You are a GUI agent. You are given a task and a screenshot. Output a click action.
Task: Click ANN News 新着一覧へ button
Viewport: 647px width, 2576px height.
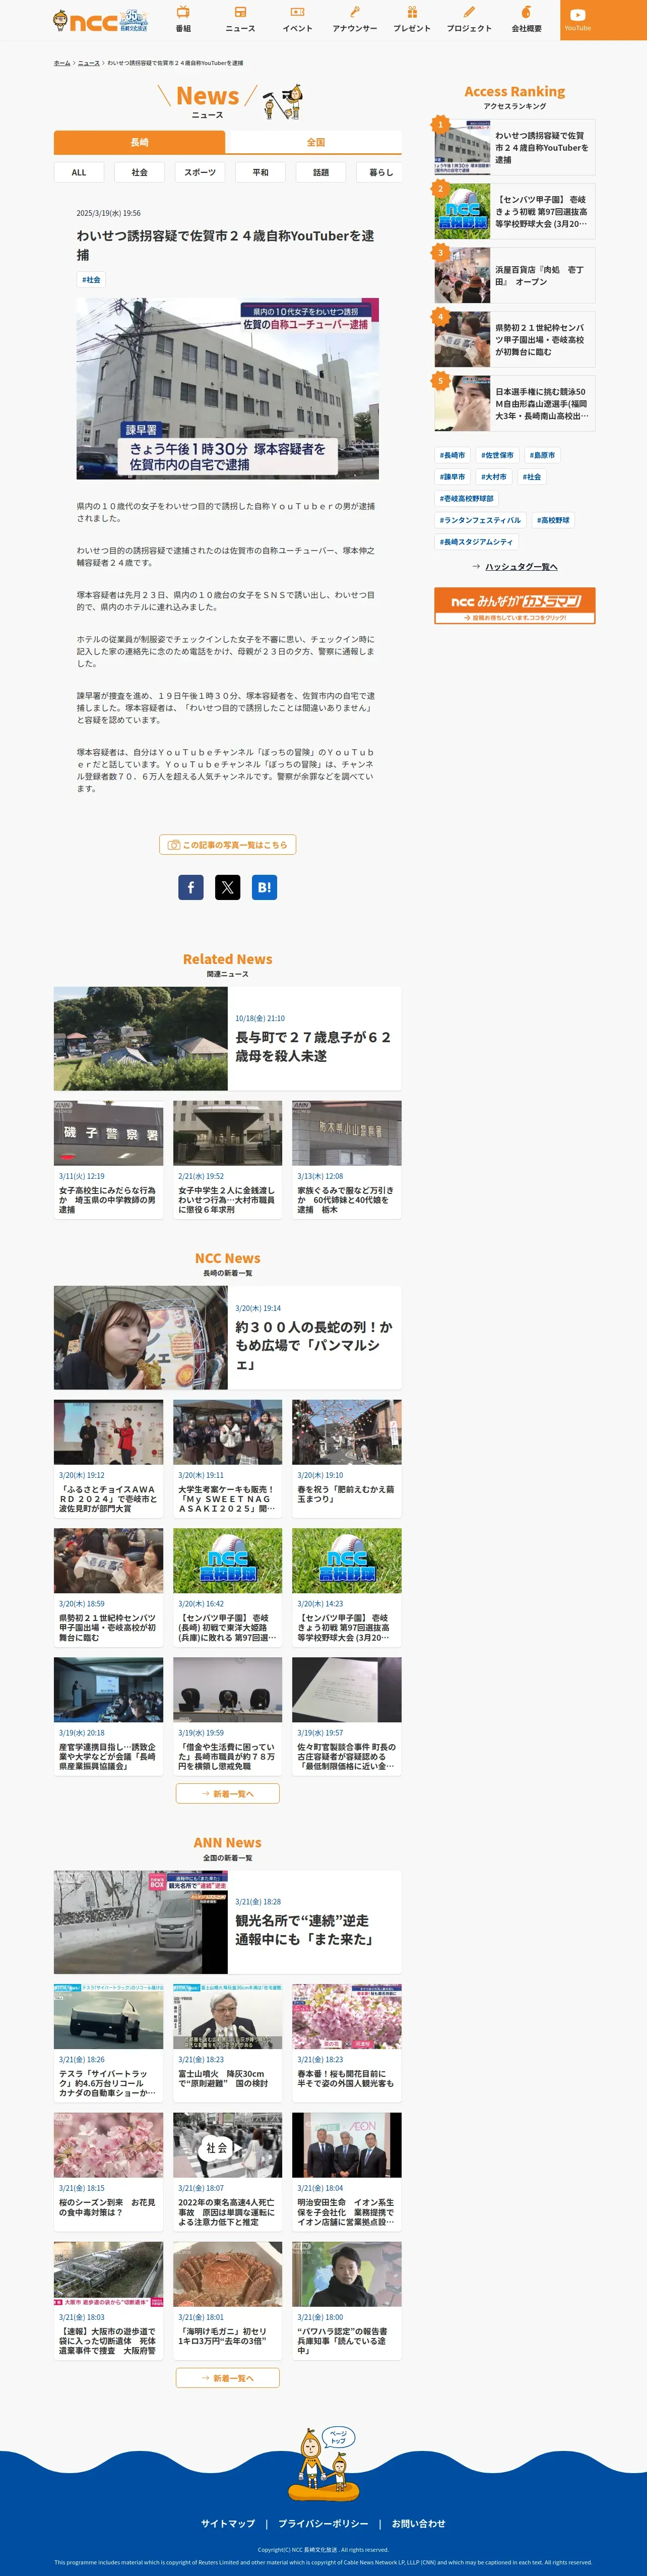(x=228, y=2378)
